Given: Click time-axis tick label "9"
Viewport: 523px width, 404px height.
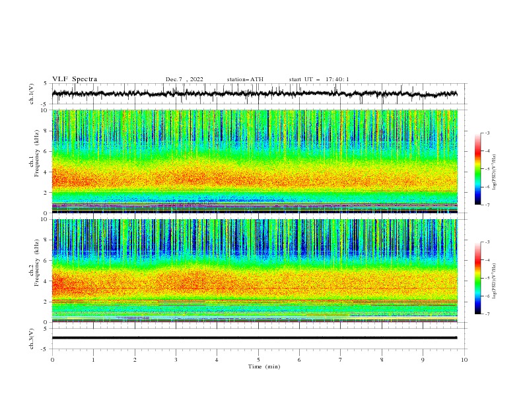Looking at the screenshot, I should (x=423, y=360).
